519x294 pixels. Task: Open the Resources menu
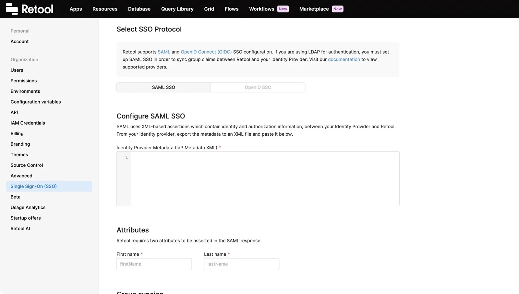[105, 9]
